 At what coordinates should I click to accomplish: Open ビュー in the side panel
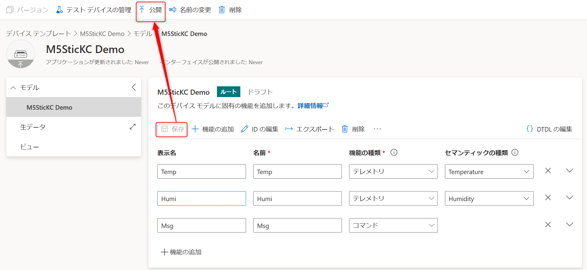coord(29,147)
